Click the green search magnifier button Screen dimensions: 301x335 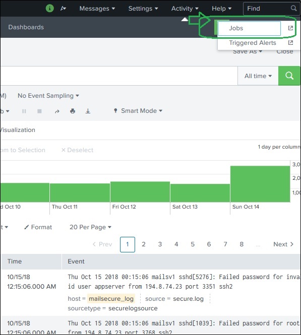click(289, 76)
